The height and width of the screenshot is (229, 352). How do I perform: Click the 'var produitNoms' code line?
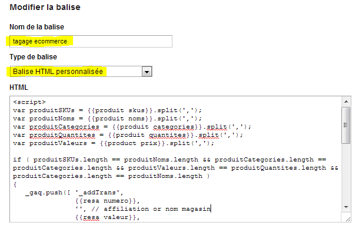(107, 119)
